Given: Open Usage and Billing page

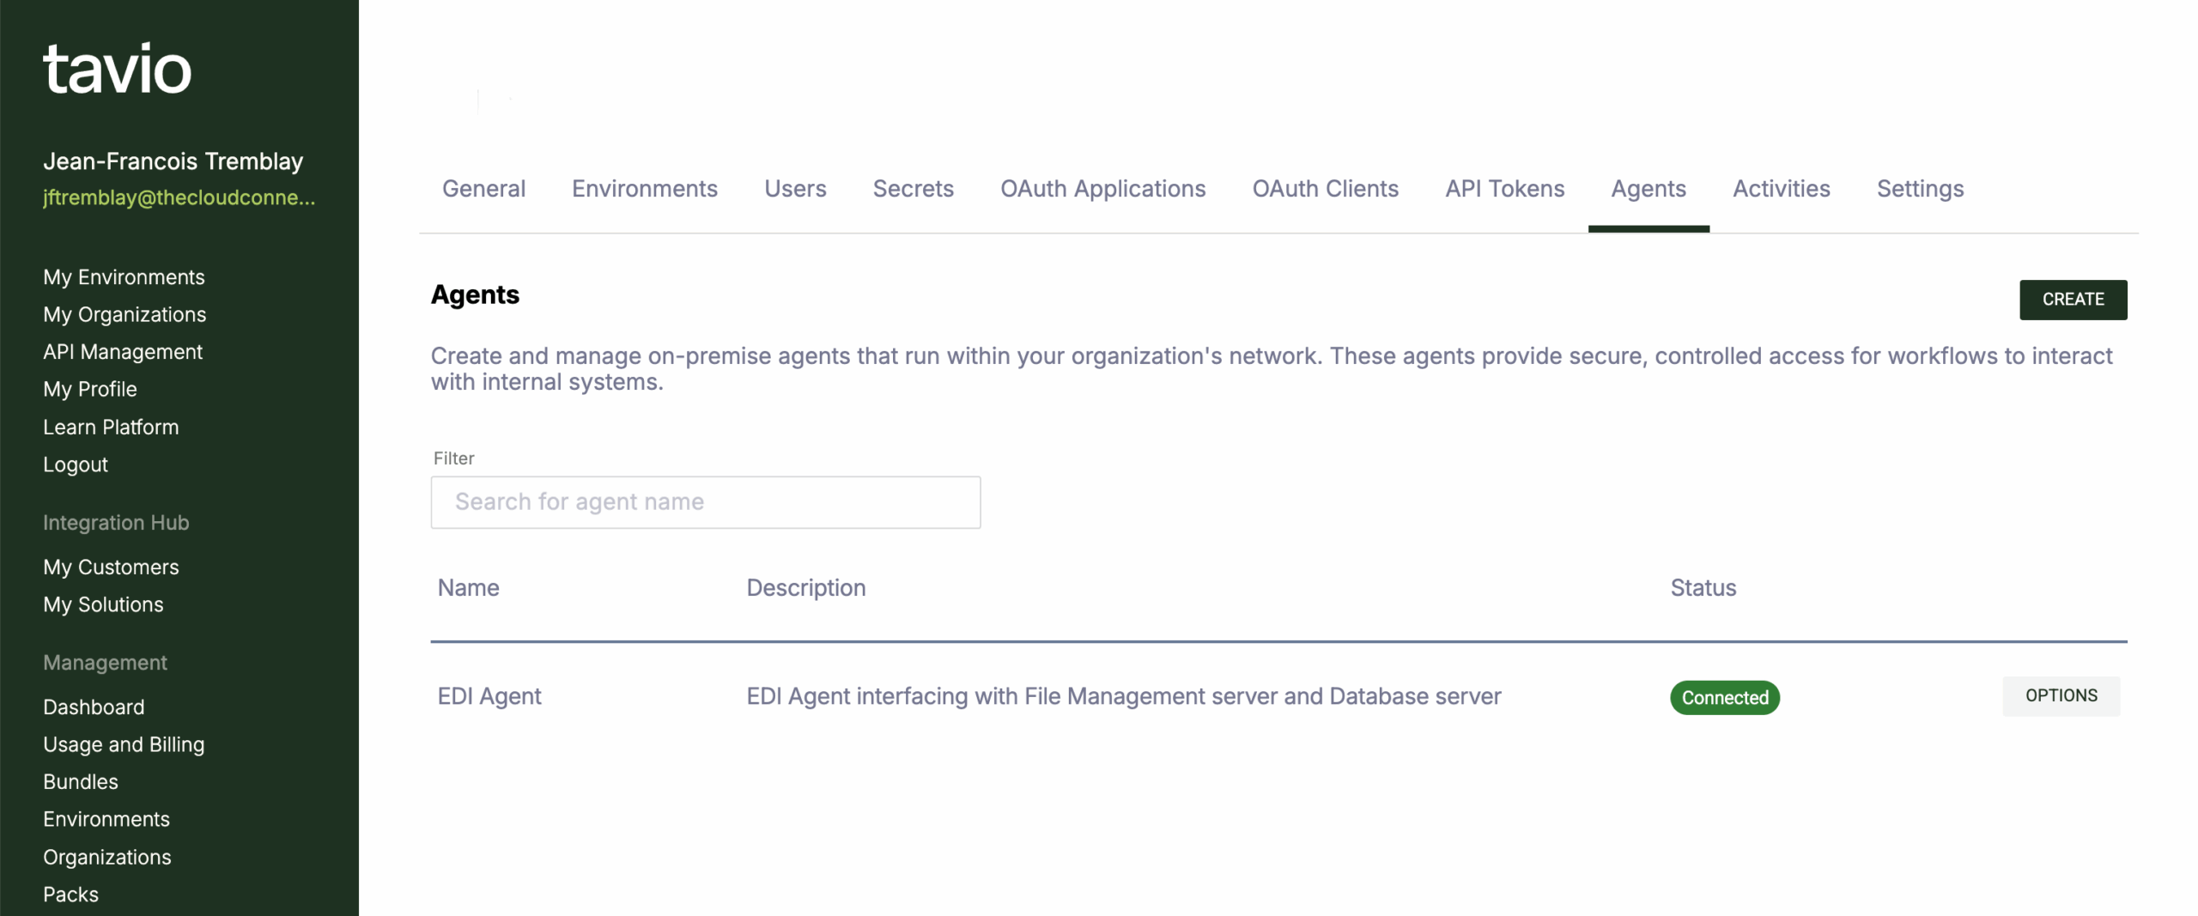Looking at the screenshot, I should pos(124,744).
